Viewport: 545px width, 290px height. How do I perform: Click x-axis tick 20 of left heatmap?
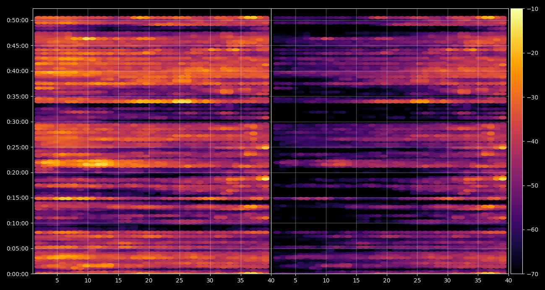coord(149,280)
